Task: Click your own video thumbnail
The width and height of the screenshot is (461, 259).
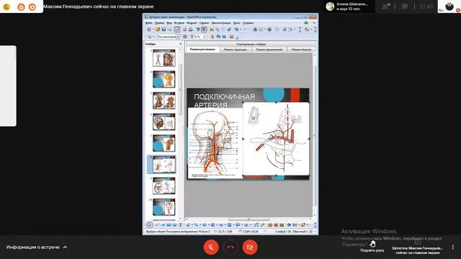Action: click(449, 6)
